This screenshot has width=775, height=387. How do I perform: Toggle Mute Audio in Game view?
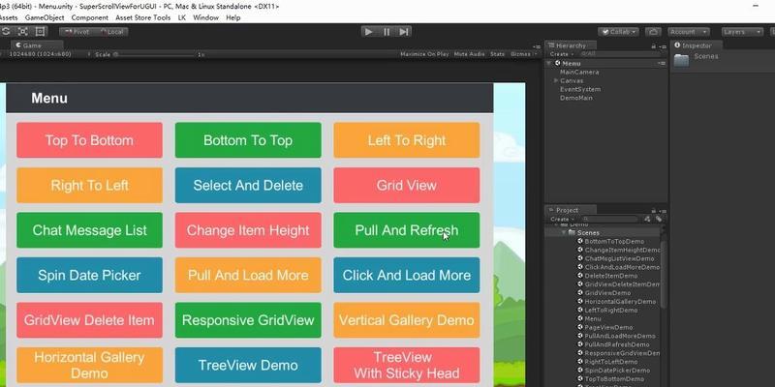[x=469, y=54]
